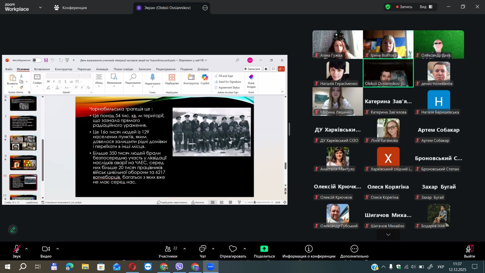Viewport: 485px width, 273px height.
Task: Click the React heart icon
Action: pos(233,249)
